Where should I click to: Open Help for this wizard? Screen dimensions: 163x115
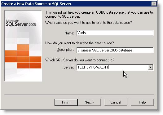pyautogui.click(x=142, y=102)
